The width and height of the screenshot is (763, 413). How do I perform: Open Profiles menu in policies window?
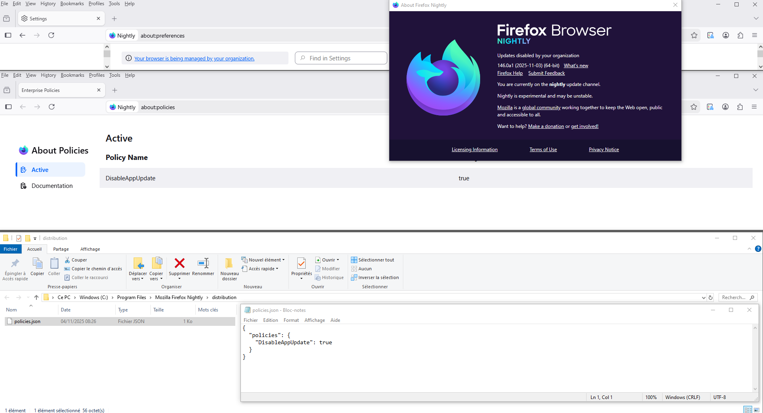(x=96, y=75)
